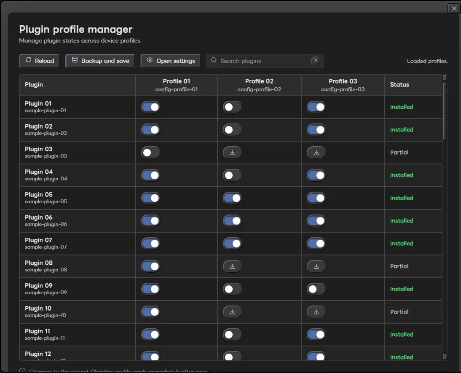Viewport: 461px width, 373px height.
Task: Click the Status column header
Action: [x=413, y=85]
